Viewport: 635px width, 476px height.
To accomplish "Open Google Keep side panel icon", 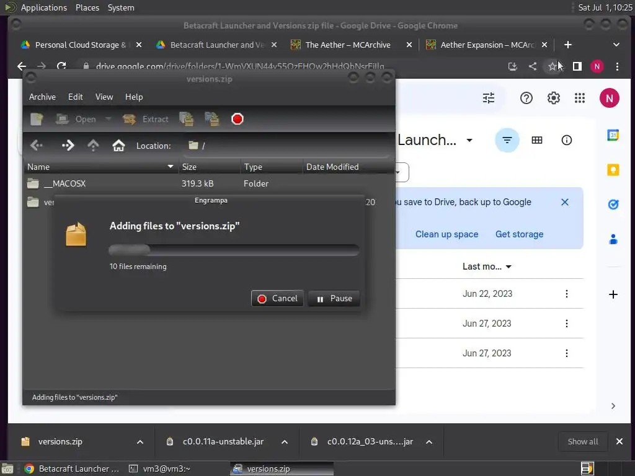I will (613, 170).
